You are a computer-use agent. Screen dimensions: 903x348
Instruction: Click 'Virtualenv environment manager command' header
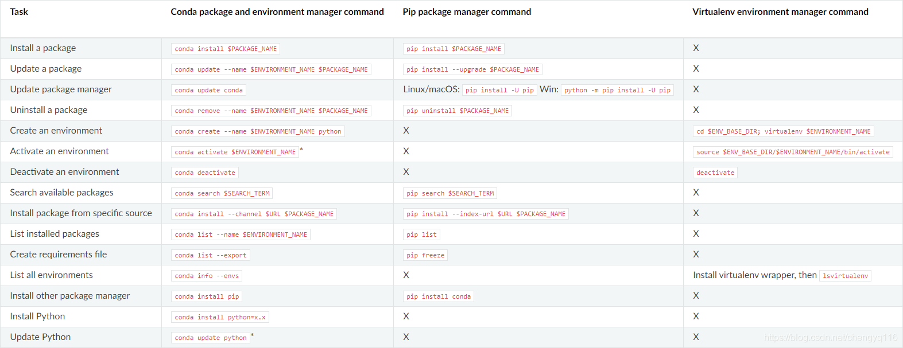pyautogui.click(x=780, y=12)
